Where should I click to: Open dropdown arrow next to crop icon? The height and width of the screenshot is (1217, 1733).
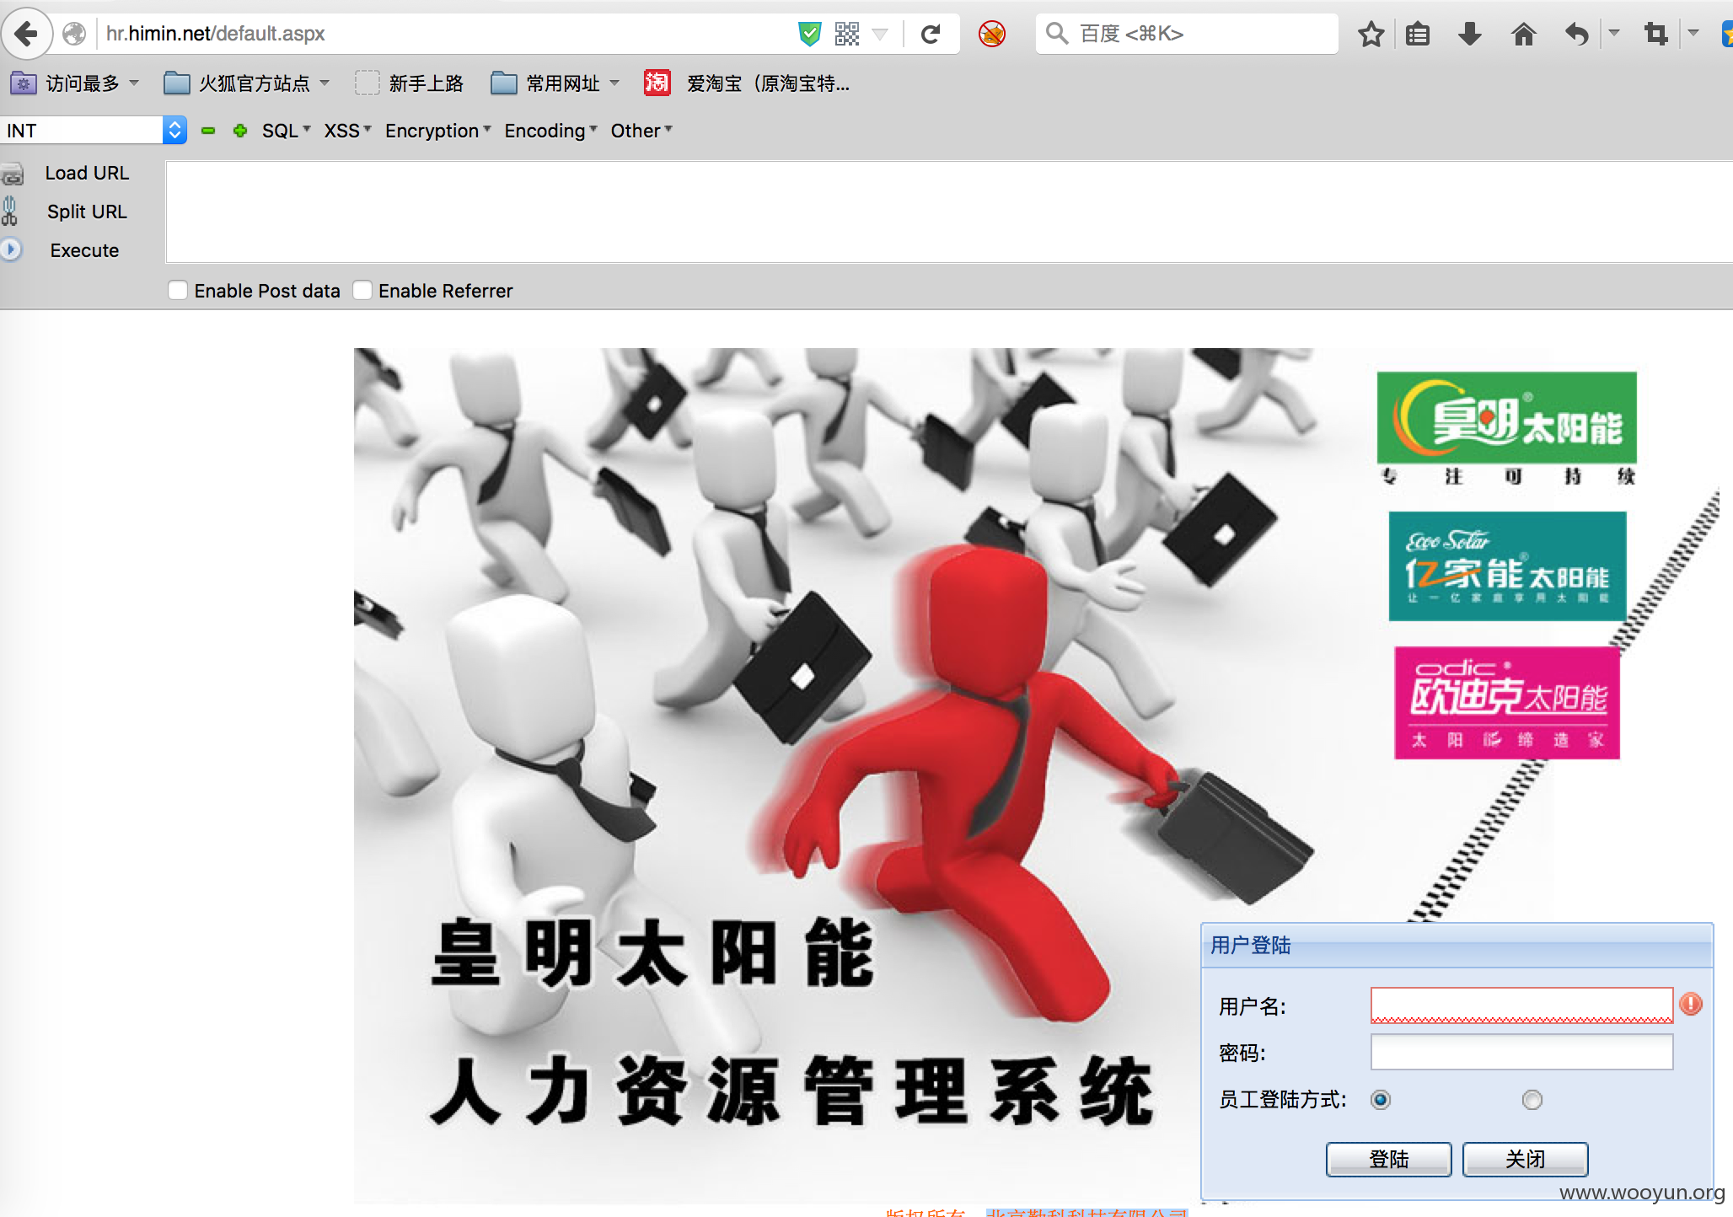tap(1693, 34)
